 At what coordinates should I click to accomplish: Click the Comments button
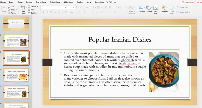[188, 2]
